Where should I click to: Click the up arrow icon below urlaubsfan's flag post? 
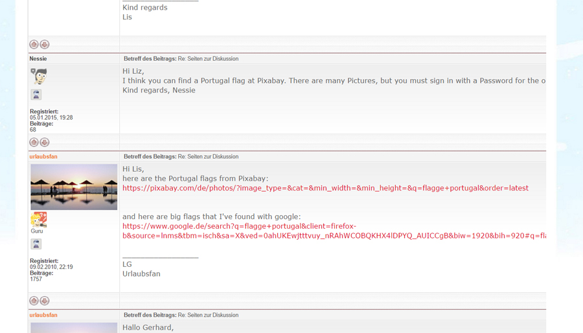point(34,301)
